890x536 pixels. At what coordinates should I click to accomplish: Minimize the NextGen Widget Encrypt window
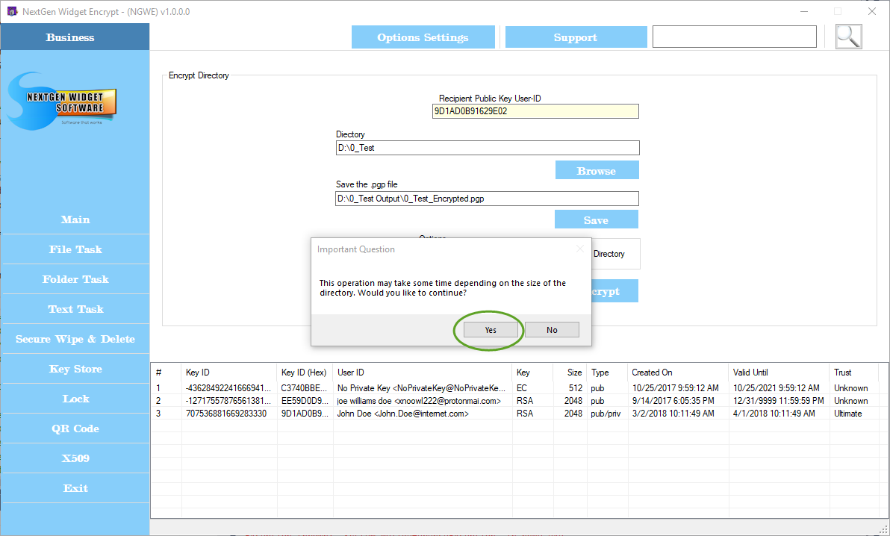pyautogui.click(x=804, y=11)
